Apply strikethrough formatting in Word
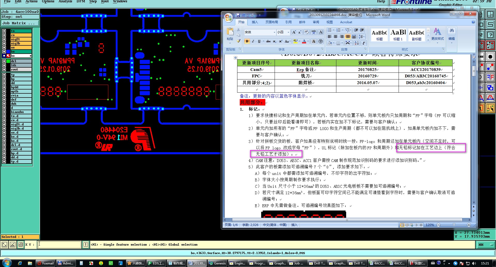 tap(268, 41)
